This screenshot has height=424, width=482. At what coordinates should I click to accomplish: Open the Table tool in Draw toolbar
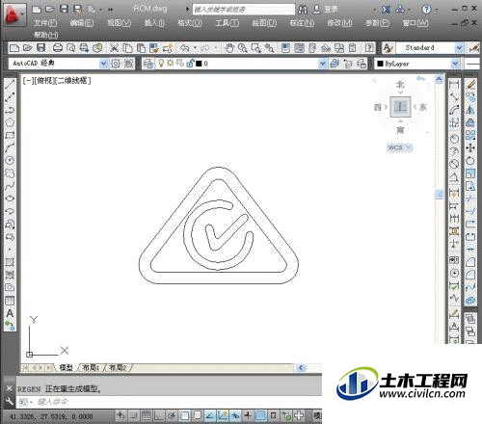(x=10, y=301)
